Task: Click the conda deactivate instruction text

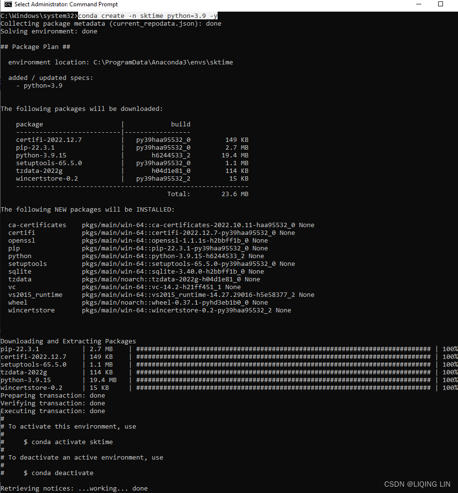Action: [x=57, y=473]
